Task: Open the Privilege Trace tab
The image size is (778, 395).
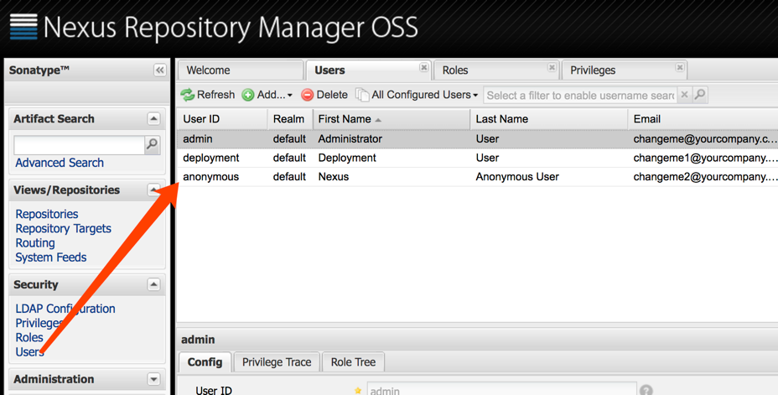Action: point(277,362)
